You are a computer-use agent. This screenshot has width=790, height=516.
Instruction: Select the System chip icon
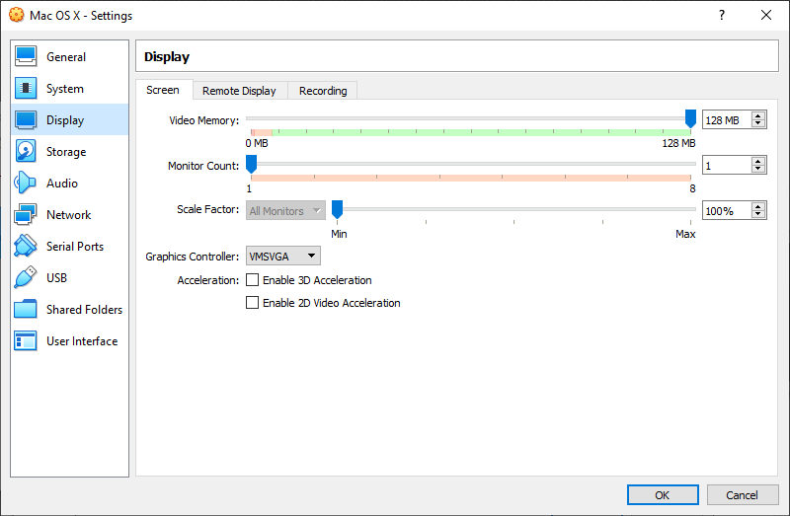click(27, 89)
